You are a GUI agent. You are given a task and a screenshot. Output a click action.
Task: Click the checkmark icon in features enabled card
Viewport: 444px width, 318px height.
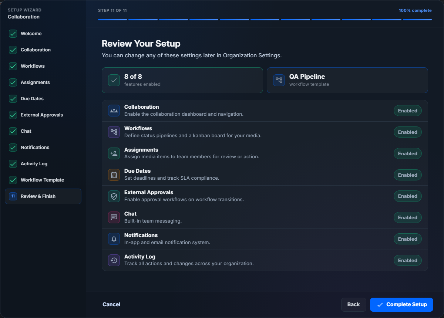point(114,80)
